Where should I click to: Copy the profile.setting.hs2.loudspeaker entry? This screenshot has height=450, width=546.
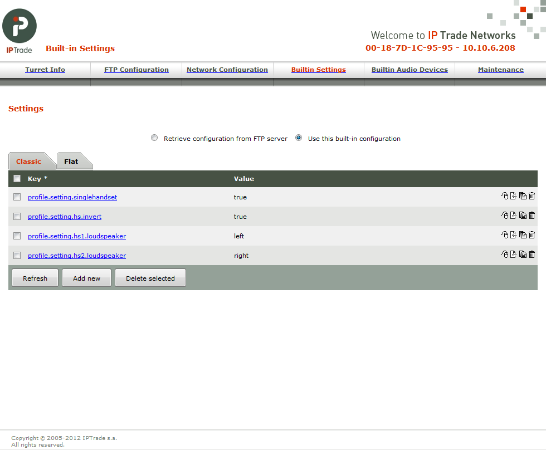[523, 255]
